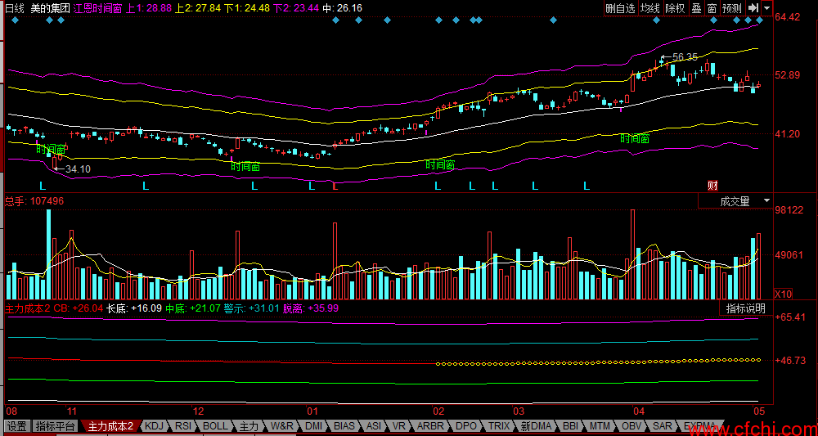Open the top-right dropdown arrow menu
The height and width of the screenshot is (436, 818).
[766, 8]
